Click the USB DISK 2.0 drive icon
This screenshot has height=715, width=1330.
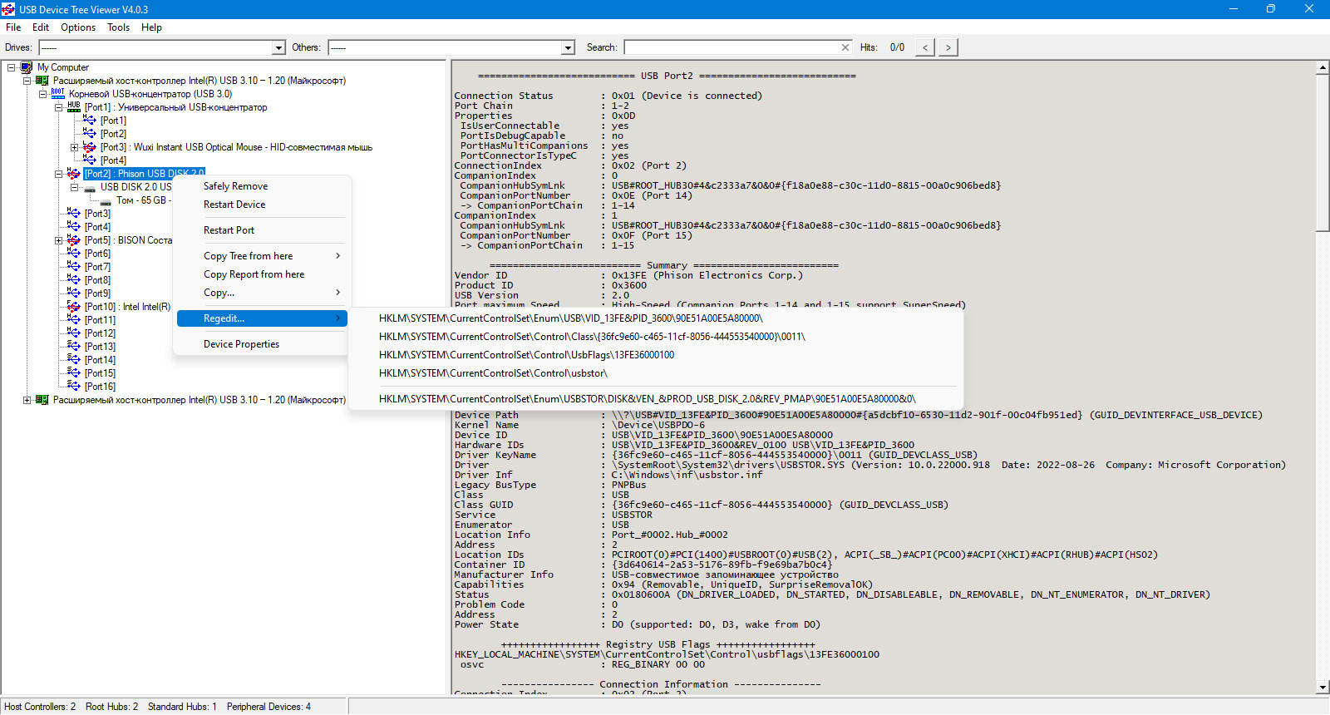(90, 188)
